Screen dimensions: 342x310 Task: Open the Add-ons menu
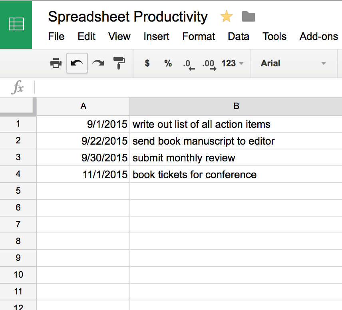(x=318, y=36)
